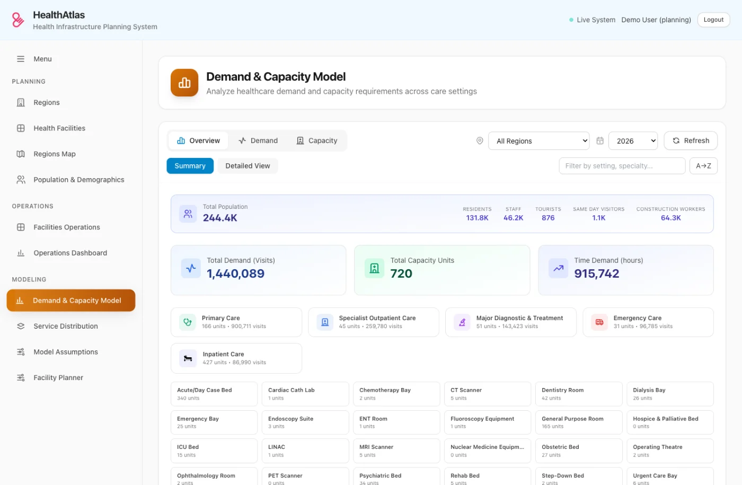Select the Detailed View option

click(248, 166)
